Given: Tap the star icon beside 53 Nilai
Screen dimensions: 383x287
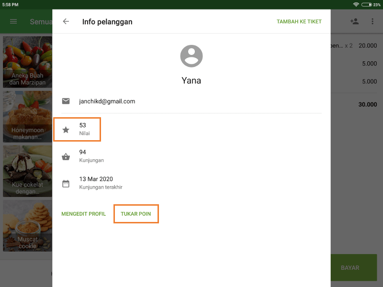Looking at the screenshot, I should 66,129.
